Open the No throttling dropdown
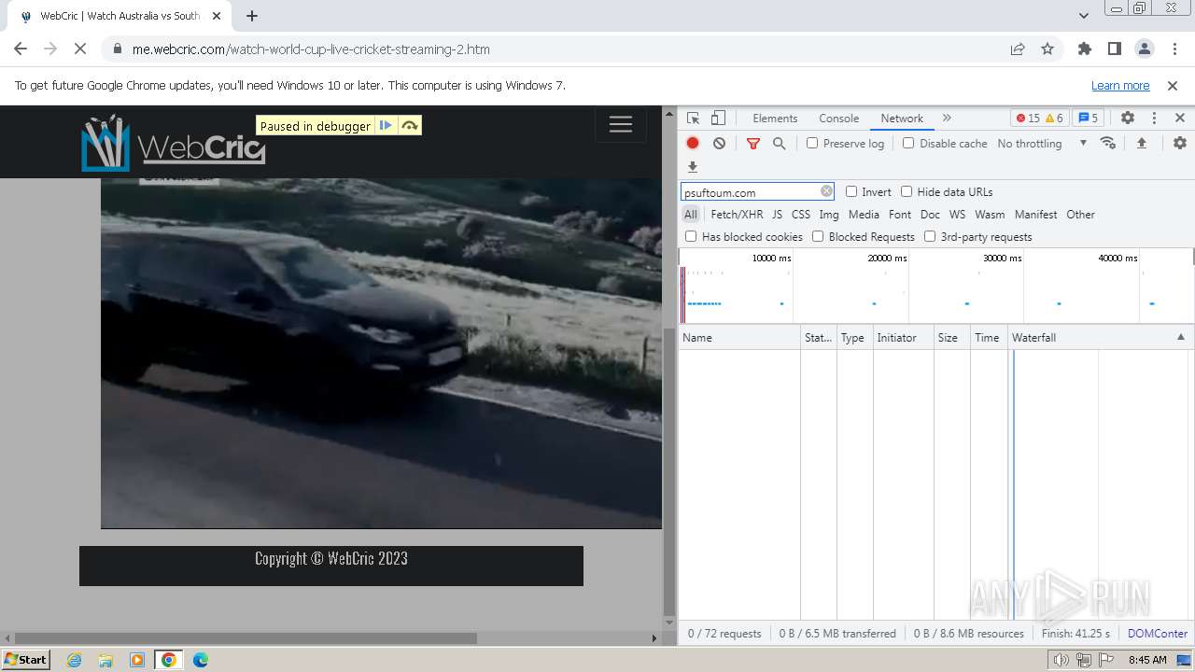Image resolution: width=1195 pixels, height=672 pixels. pos(1042,143)
